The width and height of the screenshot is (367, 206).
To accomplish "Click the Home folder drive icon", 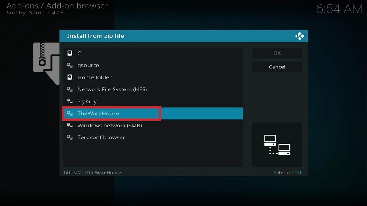I will 70,77.
